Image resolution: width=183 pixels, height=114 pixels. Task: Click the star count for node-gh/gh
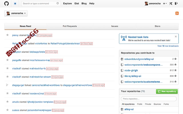[173, 70]
